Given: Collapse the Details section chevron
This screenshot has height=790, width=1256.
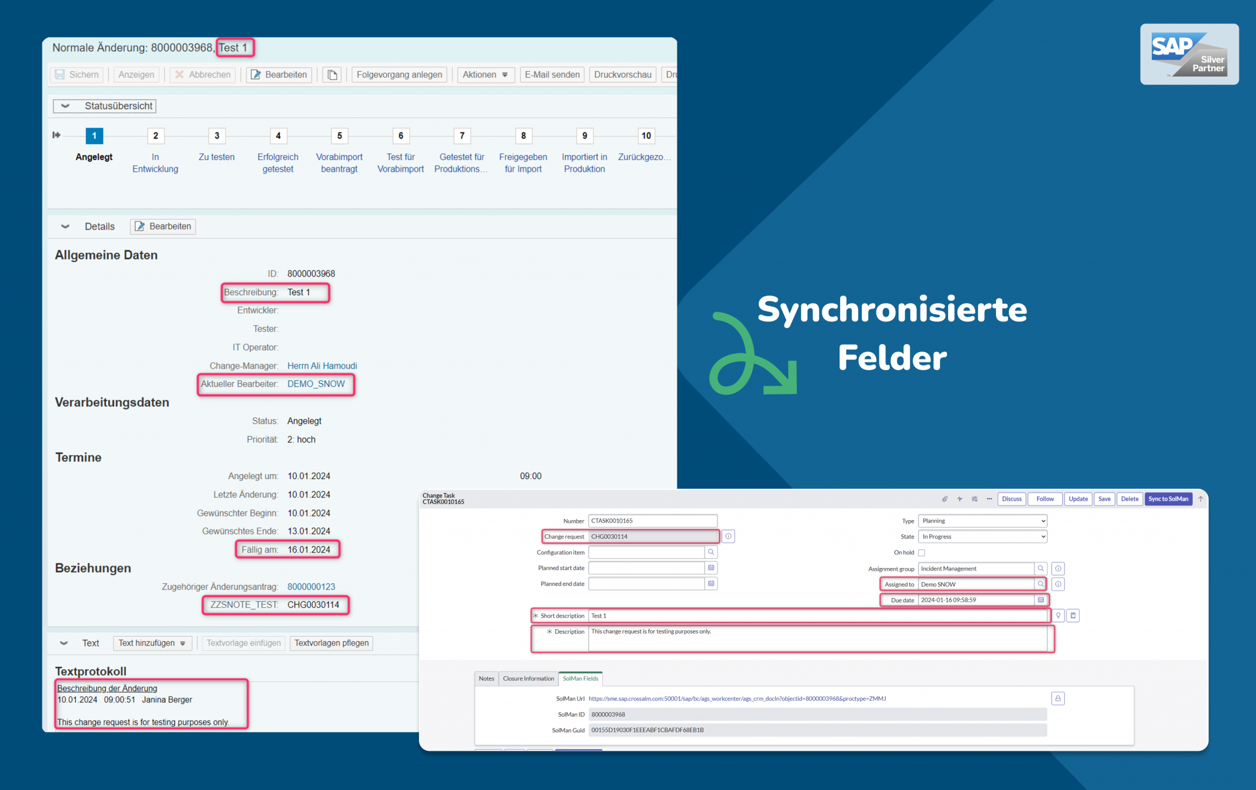Looking at the screenshot, I should (x=65, y=226).
